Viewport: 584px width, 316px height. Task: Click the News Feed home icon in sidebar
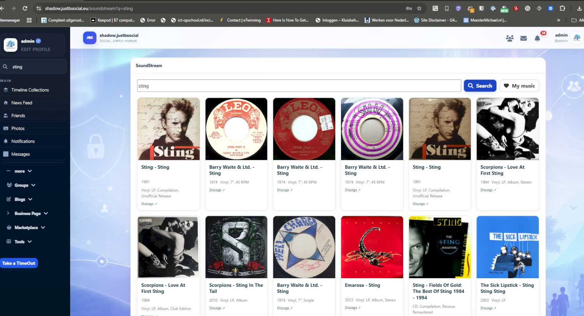[x=6, y=103]
